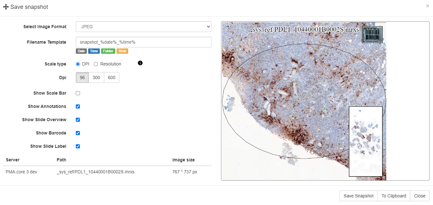Insert the Slide tag into the filename

coord(122,51)
